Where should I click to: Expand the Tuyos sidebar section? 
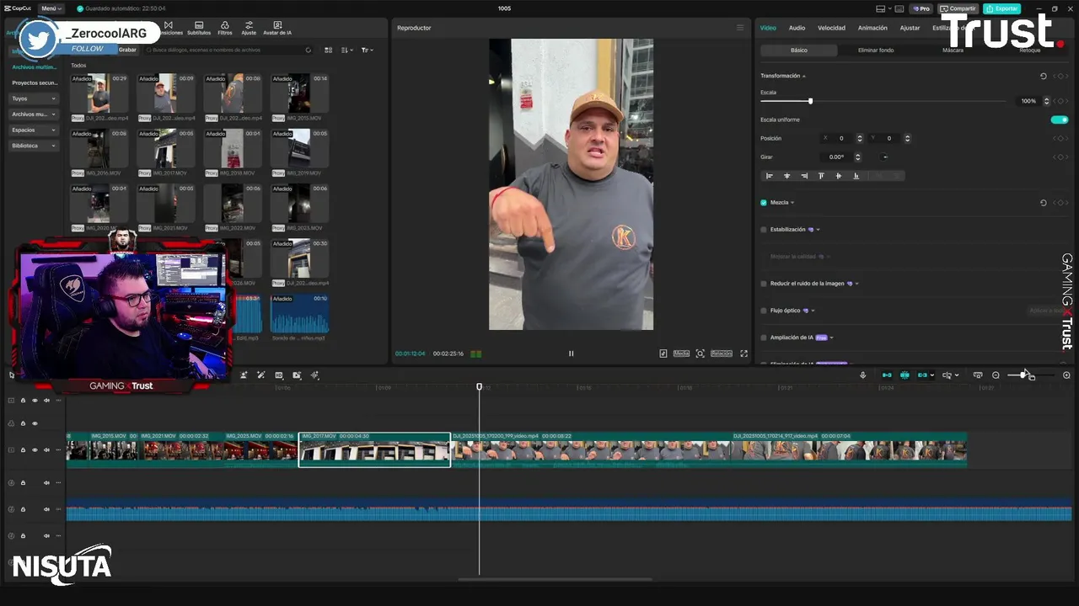point(34,98)
